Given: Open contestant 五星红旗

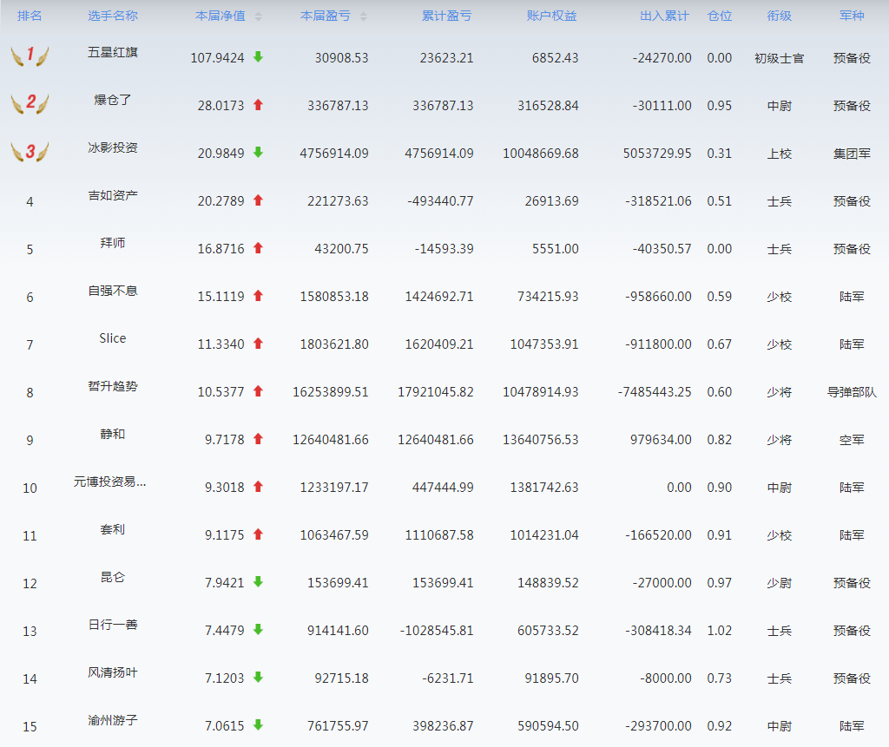Looking at the screenshot, I should (113, 52).
